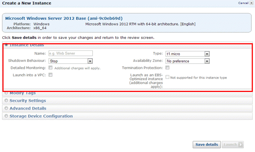The width and height of the screenshot is (255, 152).
Task: Select the Modify Tags radio button
Action: 6,93
